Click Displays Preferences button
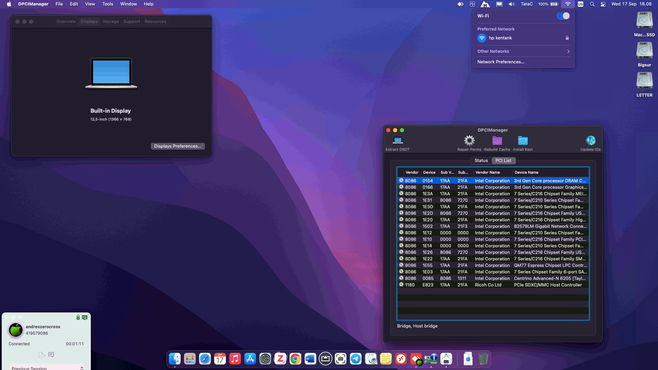Image resolution: width=658 pixels, height=370 pixels. (178, 146)
